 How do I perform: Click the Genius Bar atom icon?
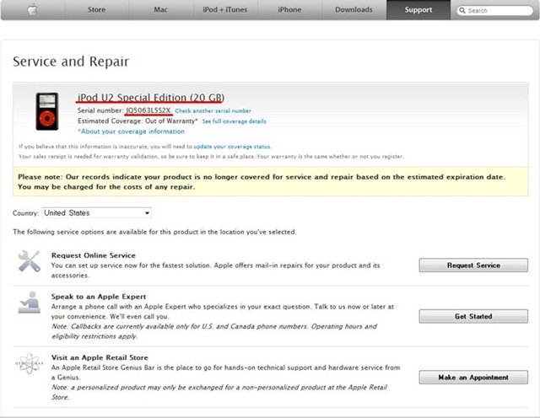(x=30, y=363)
